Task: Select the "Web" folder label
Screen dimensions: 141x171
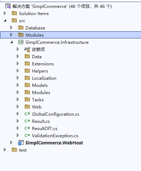Action: click(37, 107)
